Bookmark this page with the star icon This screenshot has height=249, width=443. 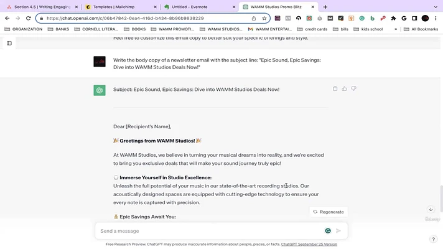pos(264,19)
